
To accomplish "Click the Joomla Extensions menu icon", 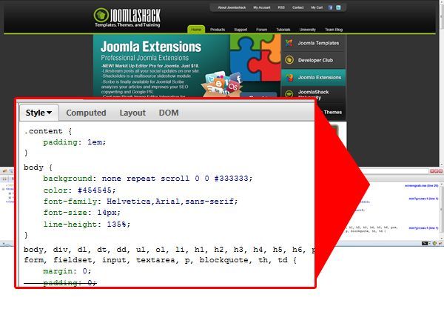I will tap(289, 77).
